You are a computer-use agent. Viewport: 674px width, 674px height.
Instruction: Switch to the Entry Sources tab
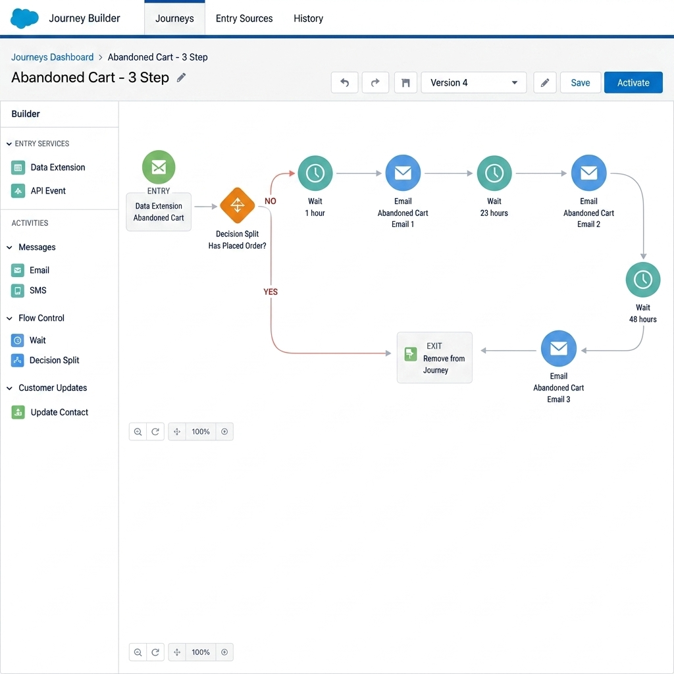[x=244, y=18]
